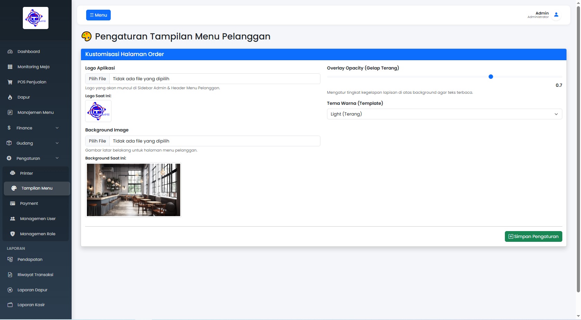Click the Monitoring Meja grid icon
The width and height of the screenshot is (581, 320).
(x=10, y=67)
